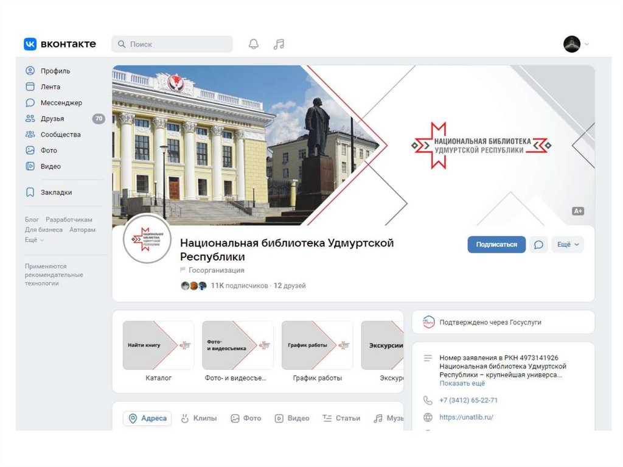Expand the sidebar footer Ещё links
This screenshot has height=467, width=623.
pos(34,240)
